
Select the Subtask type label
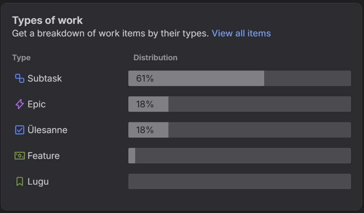coord(45,78)
